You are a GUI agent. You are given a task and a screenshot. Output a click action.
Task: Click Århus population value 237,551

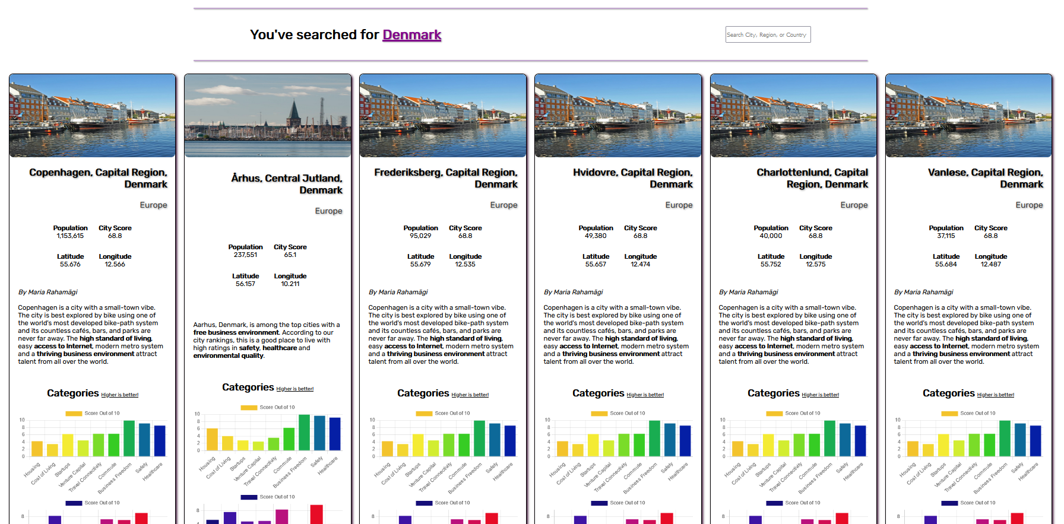(245, 255)
